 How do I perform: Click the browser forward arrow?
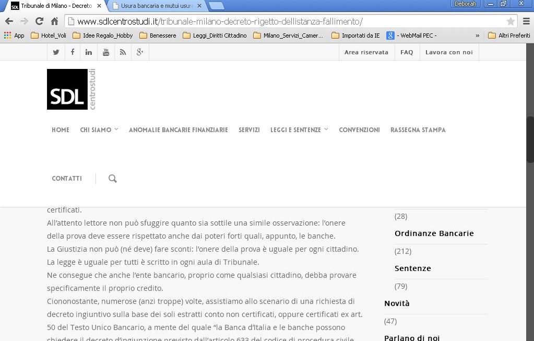pos(24,21)
